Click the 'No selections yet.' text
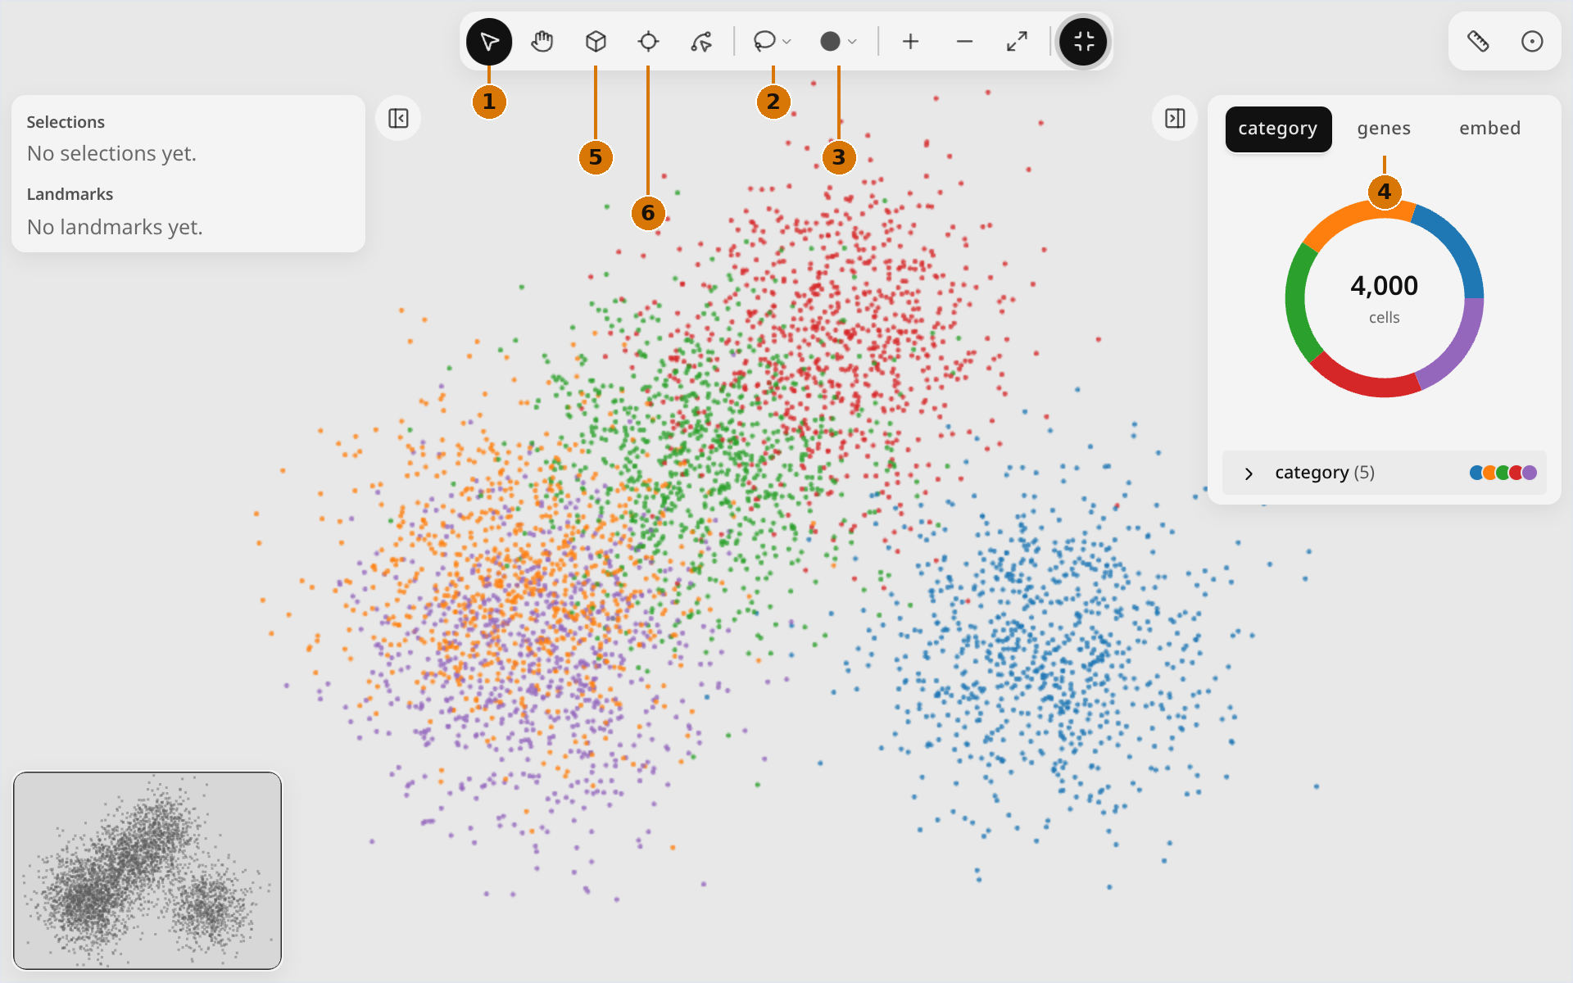Screen dimensions: 1573x983 (111, 154)
